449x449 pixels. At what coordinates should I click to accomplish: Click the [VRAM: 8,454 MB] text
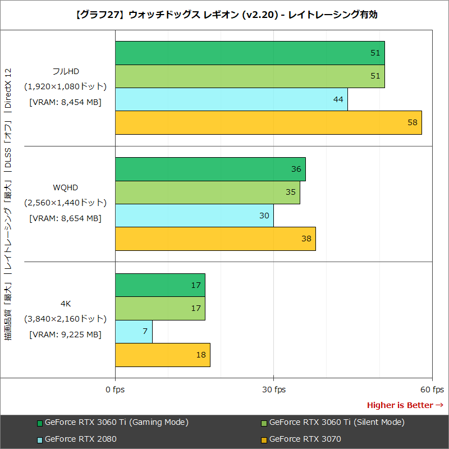point(65,102)
